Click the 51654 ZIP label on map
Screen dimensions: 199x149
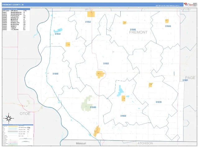[58, 34]
